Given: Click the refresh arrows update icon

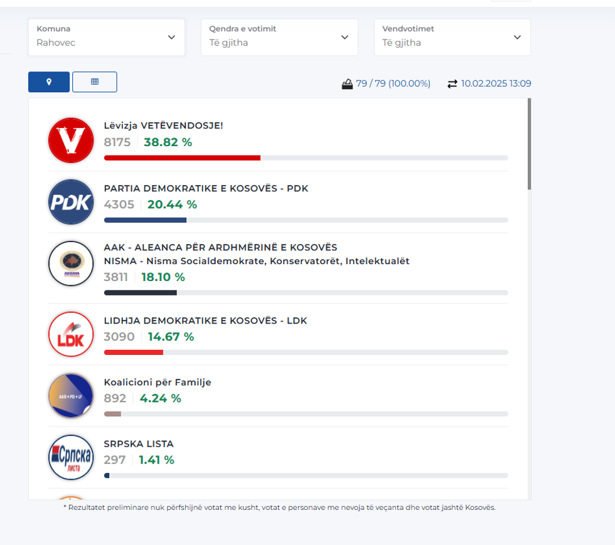Looking at the screenshot, I should coord(452,84).
